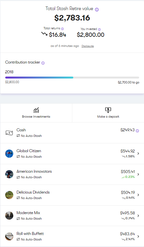Click the Browse investments chart icon

click(36, 110)
